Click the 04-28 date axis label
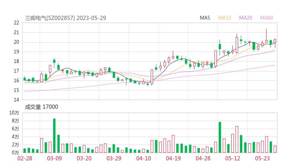The width and height of the screenshot is (281, 167). (203, 158)
